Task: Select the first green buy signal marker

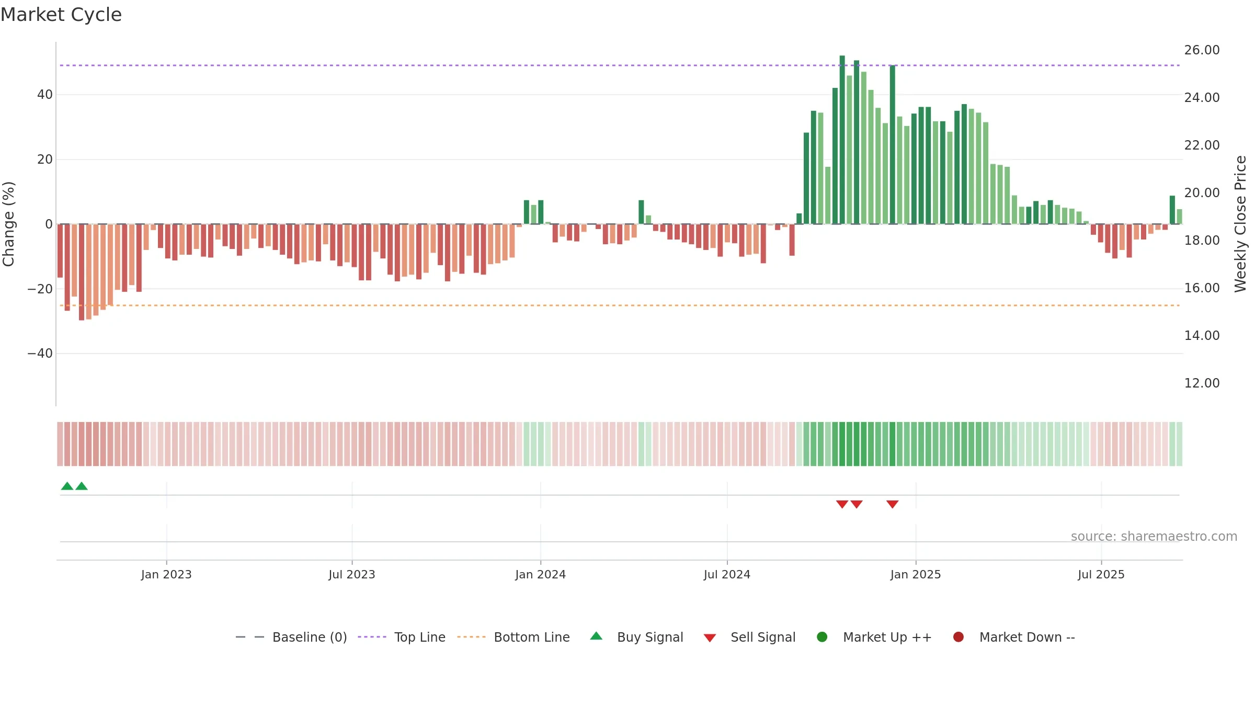Action: 67,486
